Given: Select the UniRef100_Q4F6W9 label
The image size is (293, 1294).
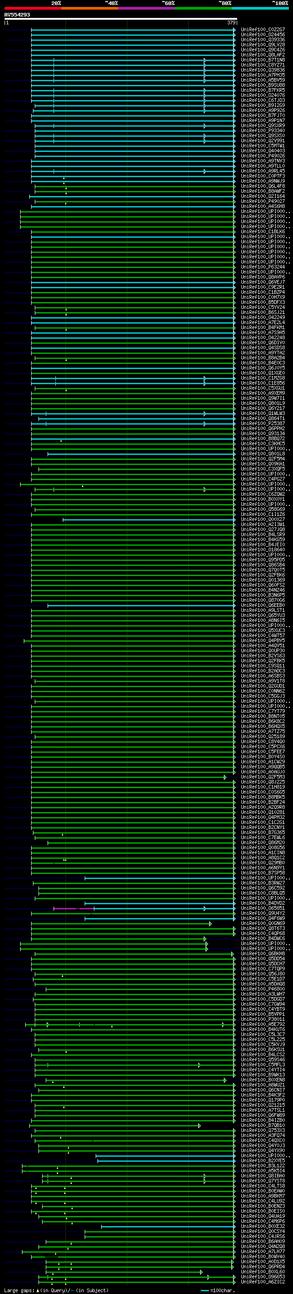Looking at the screenshot, I should coord(263,918).
